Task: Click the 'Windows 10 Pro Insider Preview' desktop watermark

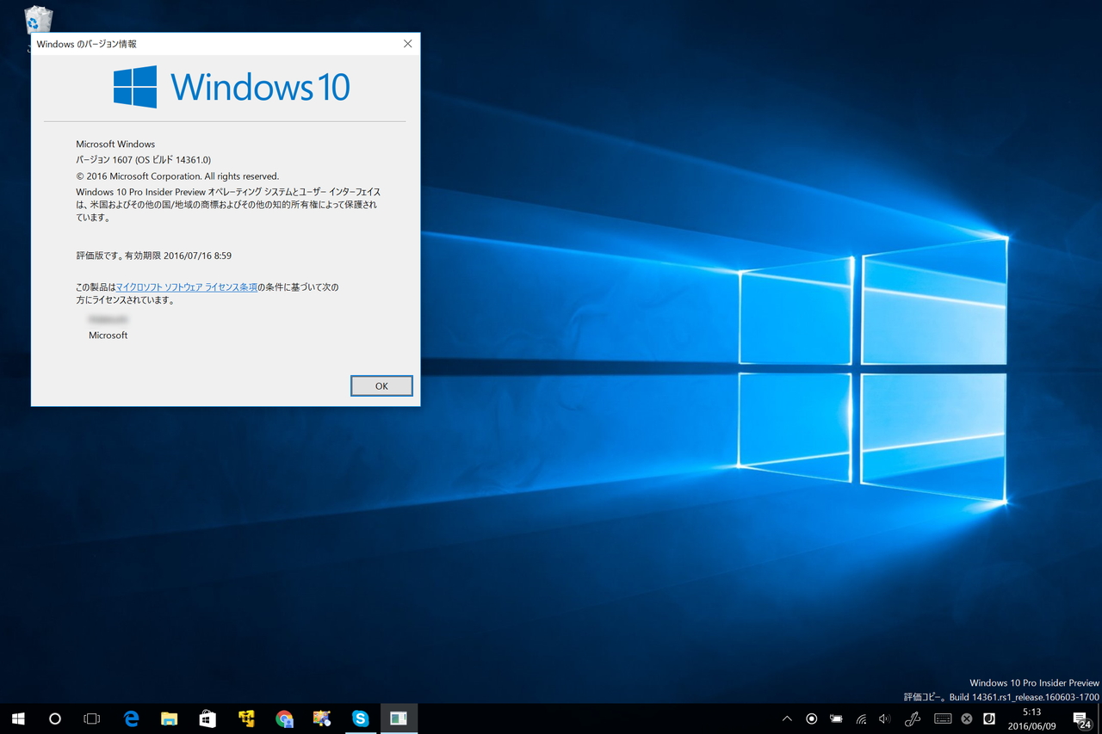Action: coord(1034,683)
